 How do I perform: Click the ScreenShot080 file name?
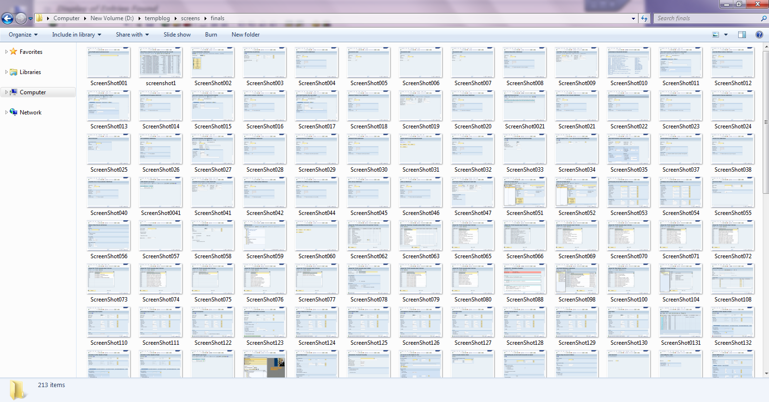[473, 300]
